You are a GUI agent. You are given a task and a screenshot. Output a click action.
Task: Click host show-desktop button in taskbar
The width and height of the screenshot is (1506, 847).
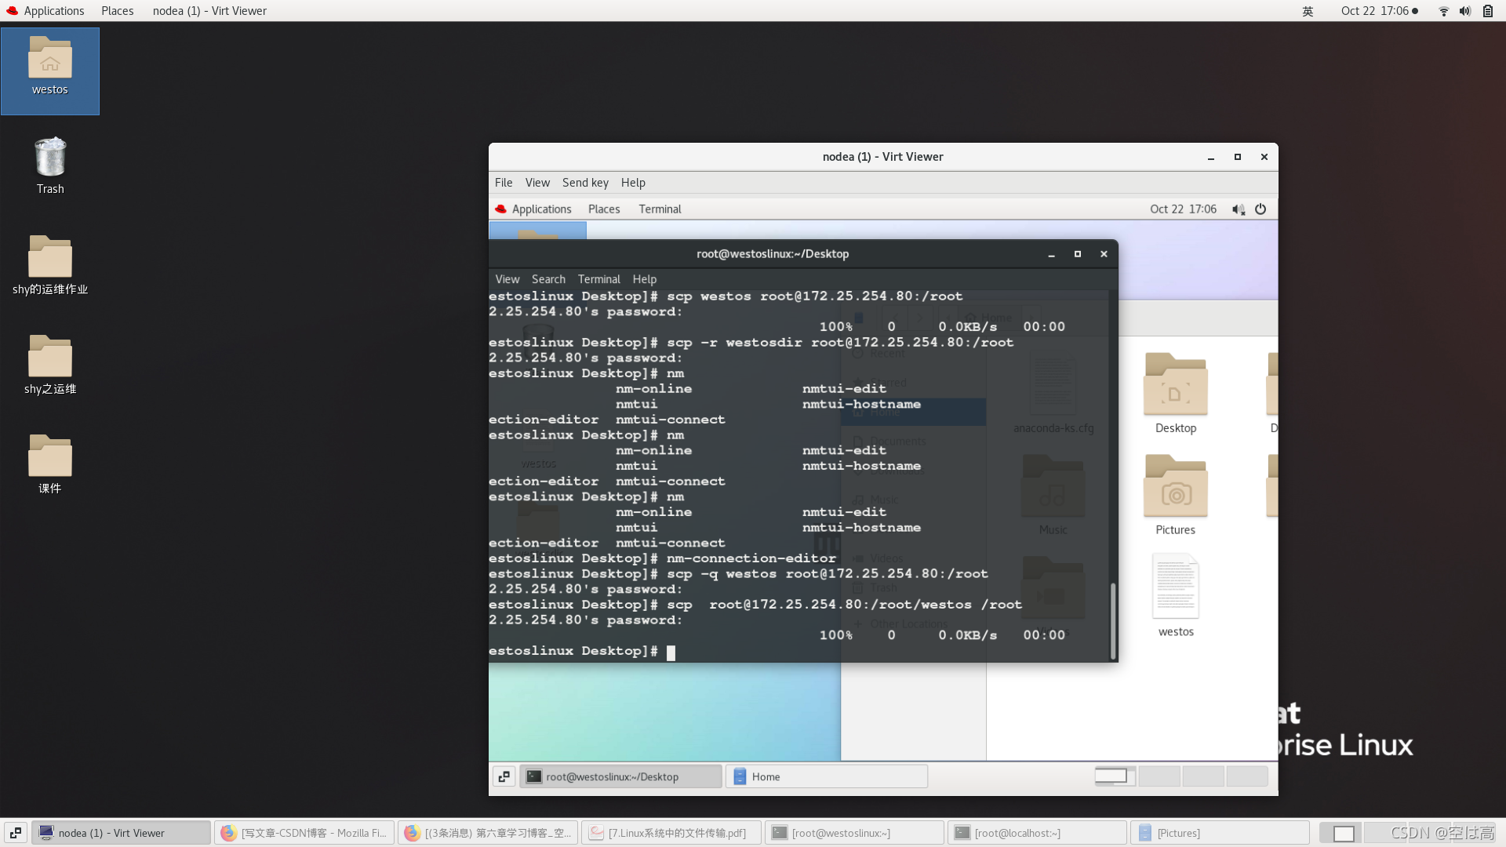[x=16, y=833]
